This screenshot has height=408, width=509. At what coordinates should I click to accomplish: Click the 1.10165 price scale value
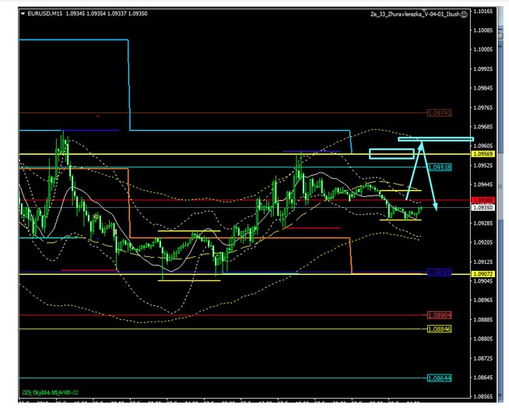483,12
